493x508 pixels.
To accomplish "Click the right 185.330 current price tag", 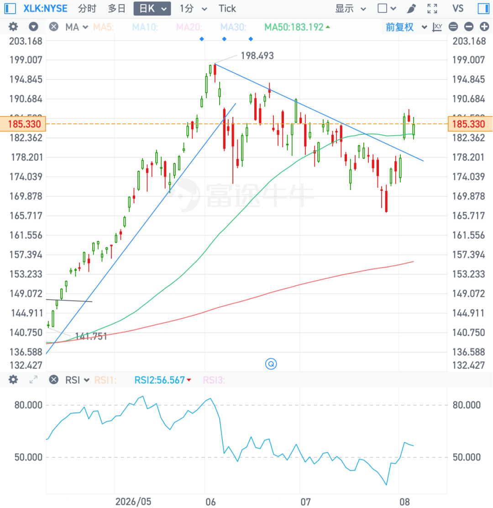I will (x=470, y=124).
